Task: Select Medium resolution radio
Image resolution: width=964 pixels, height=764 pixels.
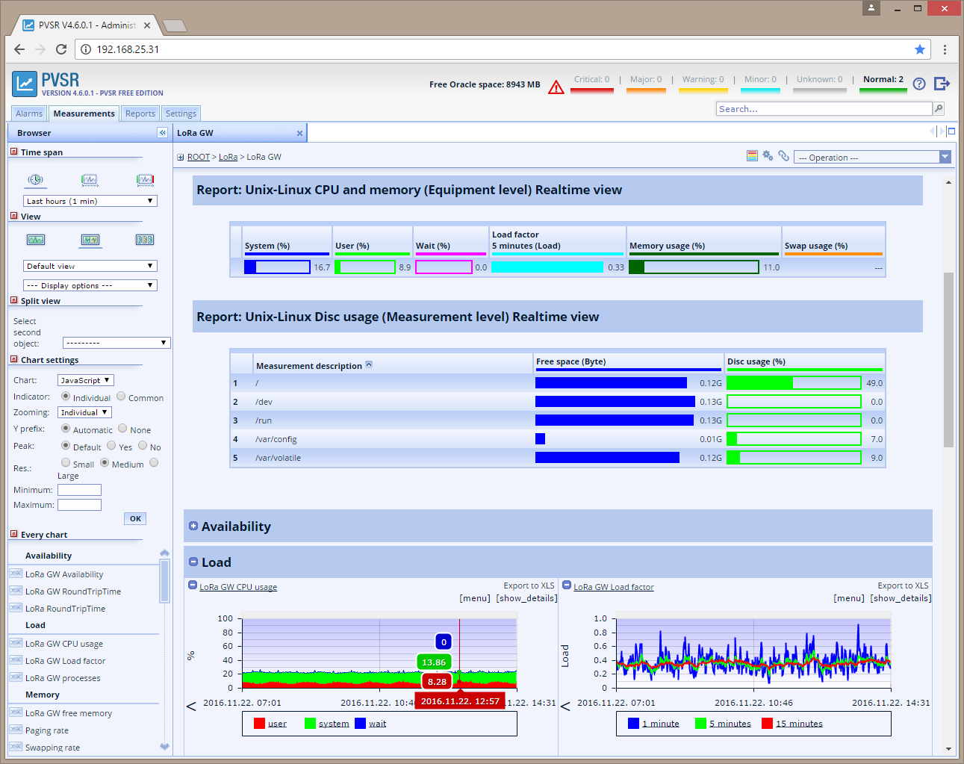Action: tap(105, 463)
